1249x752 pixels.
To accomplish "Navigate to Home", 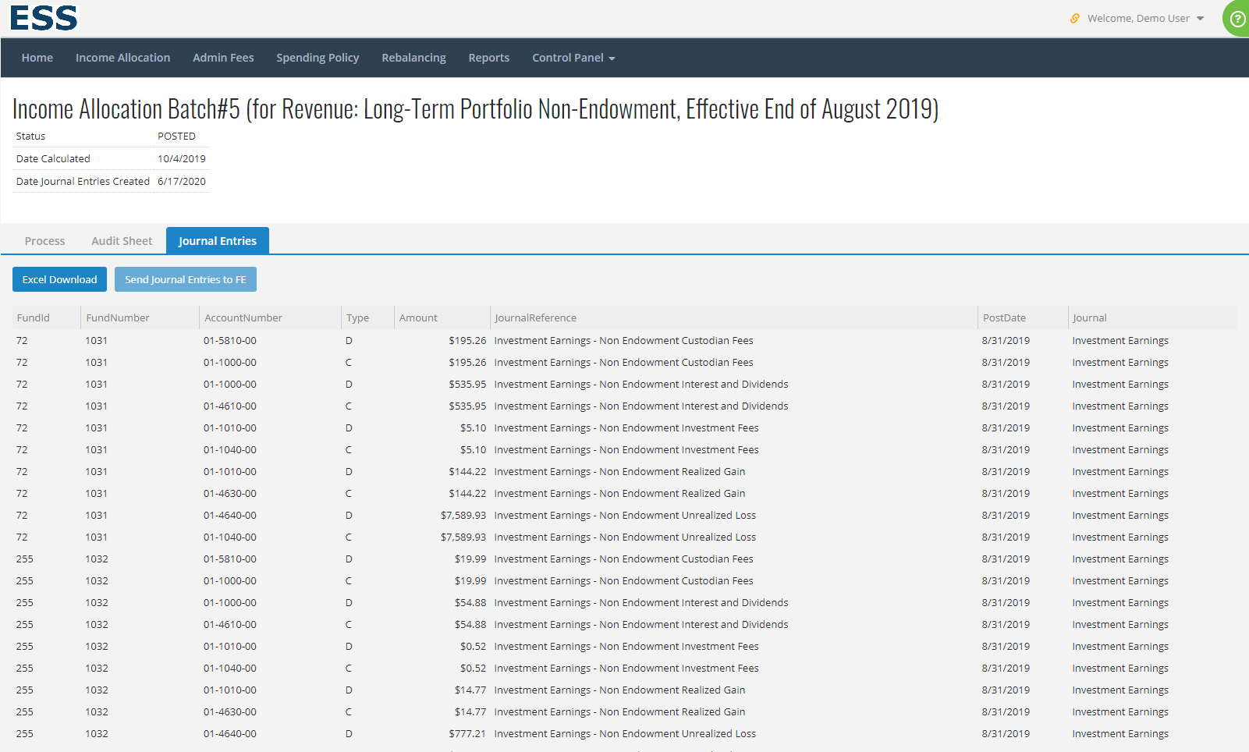I will (x=37, y=57).
